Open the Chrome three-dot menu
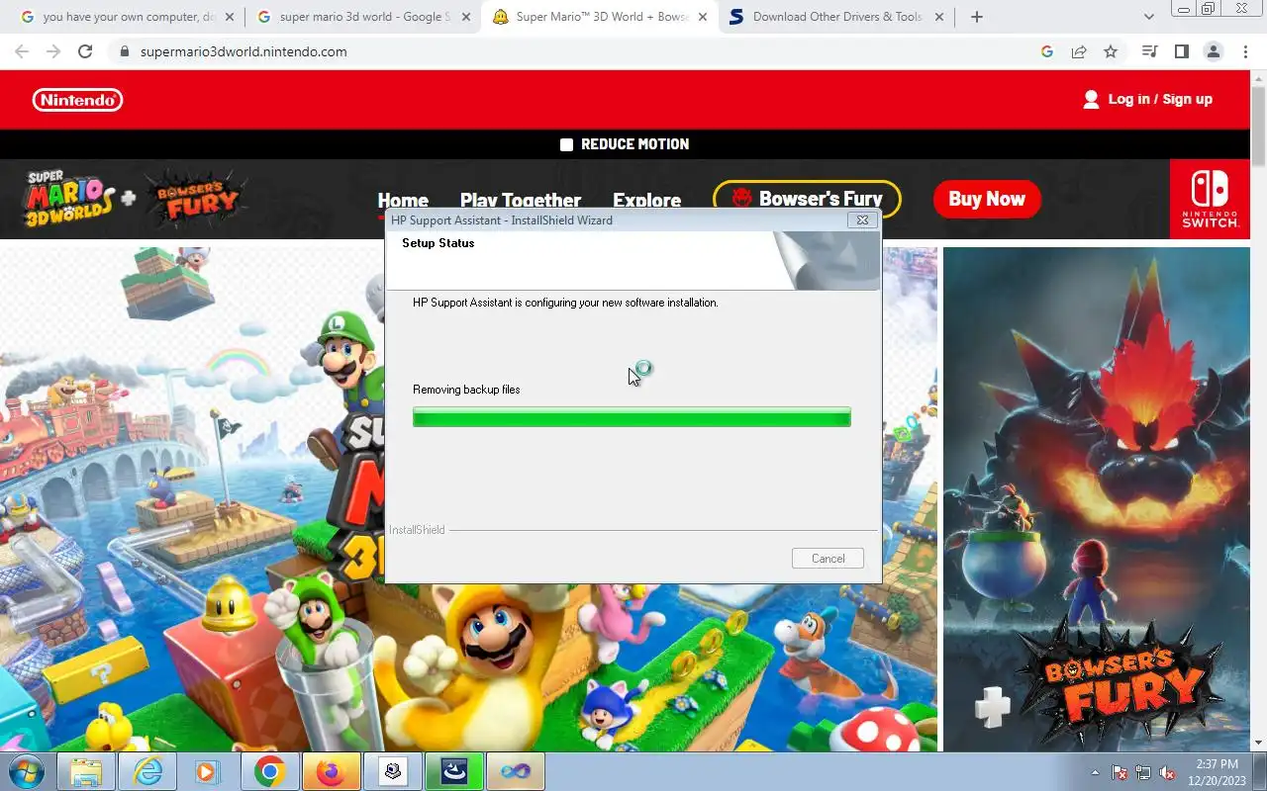 click(1244, 51)
